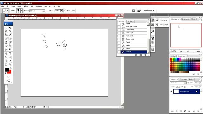This screenshot has height=114, width=203.
Task: Select the Lasso tool
Action: [6, 31]
